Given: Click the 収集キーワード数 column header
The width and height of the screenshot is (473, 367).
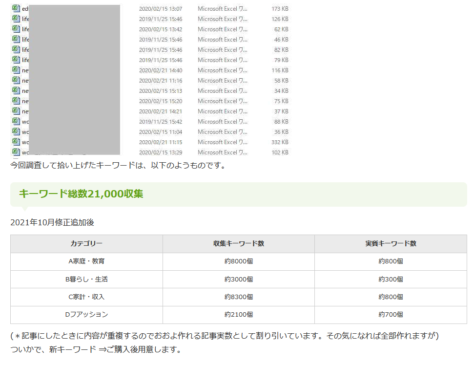Looking at the screenshot, I should (x=239, y=243).
